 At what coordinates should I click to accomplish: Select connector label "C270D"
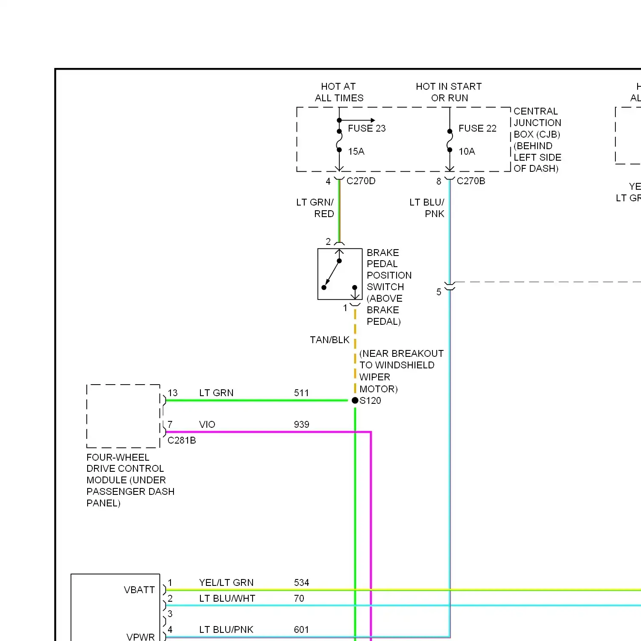click(361, 181)
